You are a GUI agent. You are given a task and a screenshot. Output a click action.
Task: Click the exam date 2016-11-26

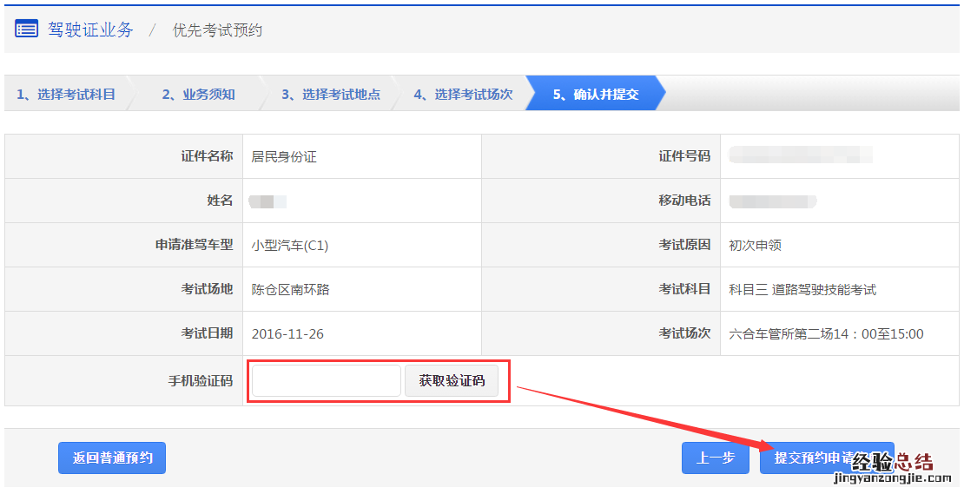(x=287, y=334)
